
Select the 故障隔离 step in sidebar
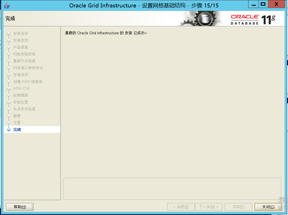(21, 95)
